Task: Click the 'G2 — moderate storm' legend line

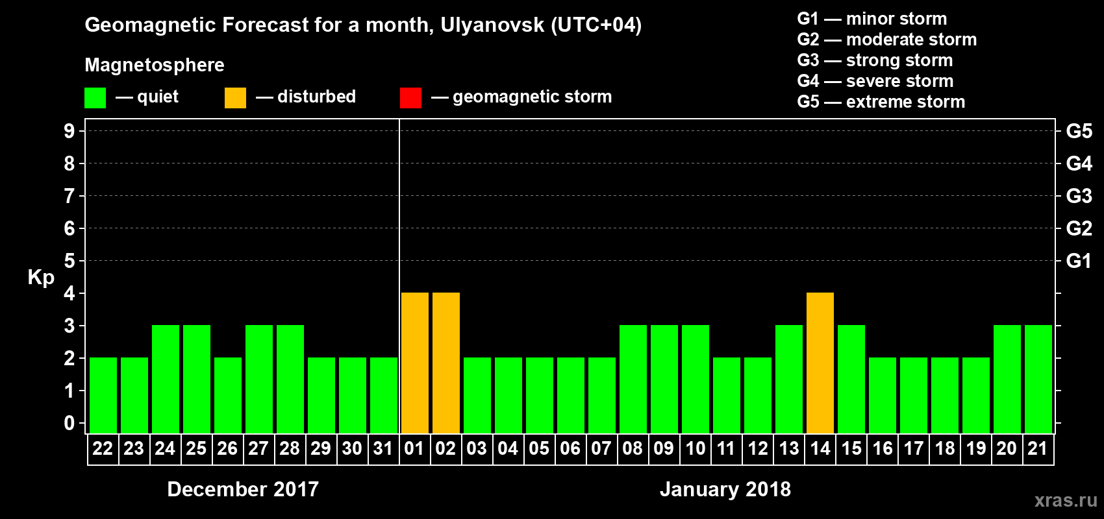Action: coord(887,40)
